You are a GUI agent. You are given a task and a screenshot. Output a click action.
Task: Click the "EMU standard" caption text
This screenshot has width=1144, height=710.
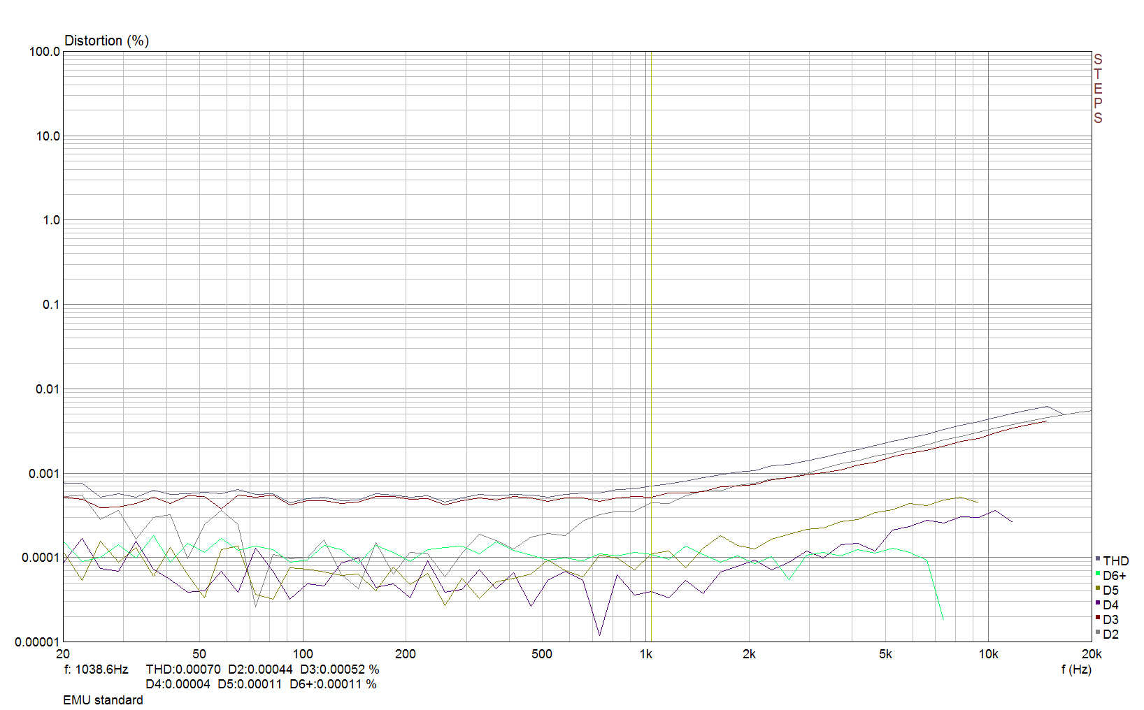pyautogui.click(x=103, y=700)
